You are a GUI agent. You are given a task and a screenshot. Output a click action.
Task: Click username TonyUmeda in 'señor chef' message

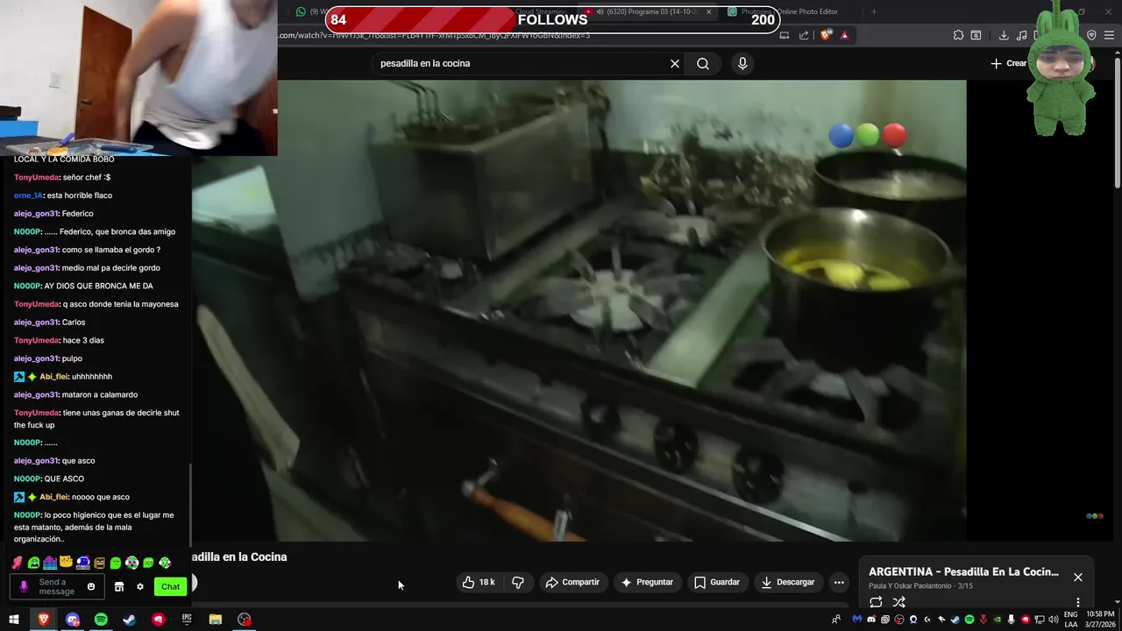click(x=36, y=177)
